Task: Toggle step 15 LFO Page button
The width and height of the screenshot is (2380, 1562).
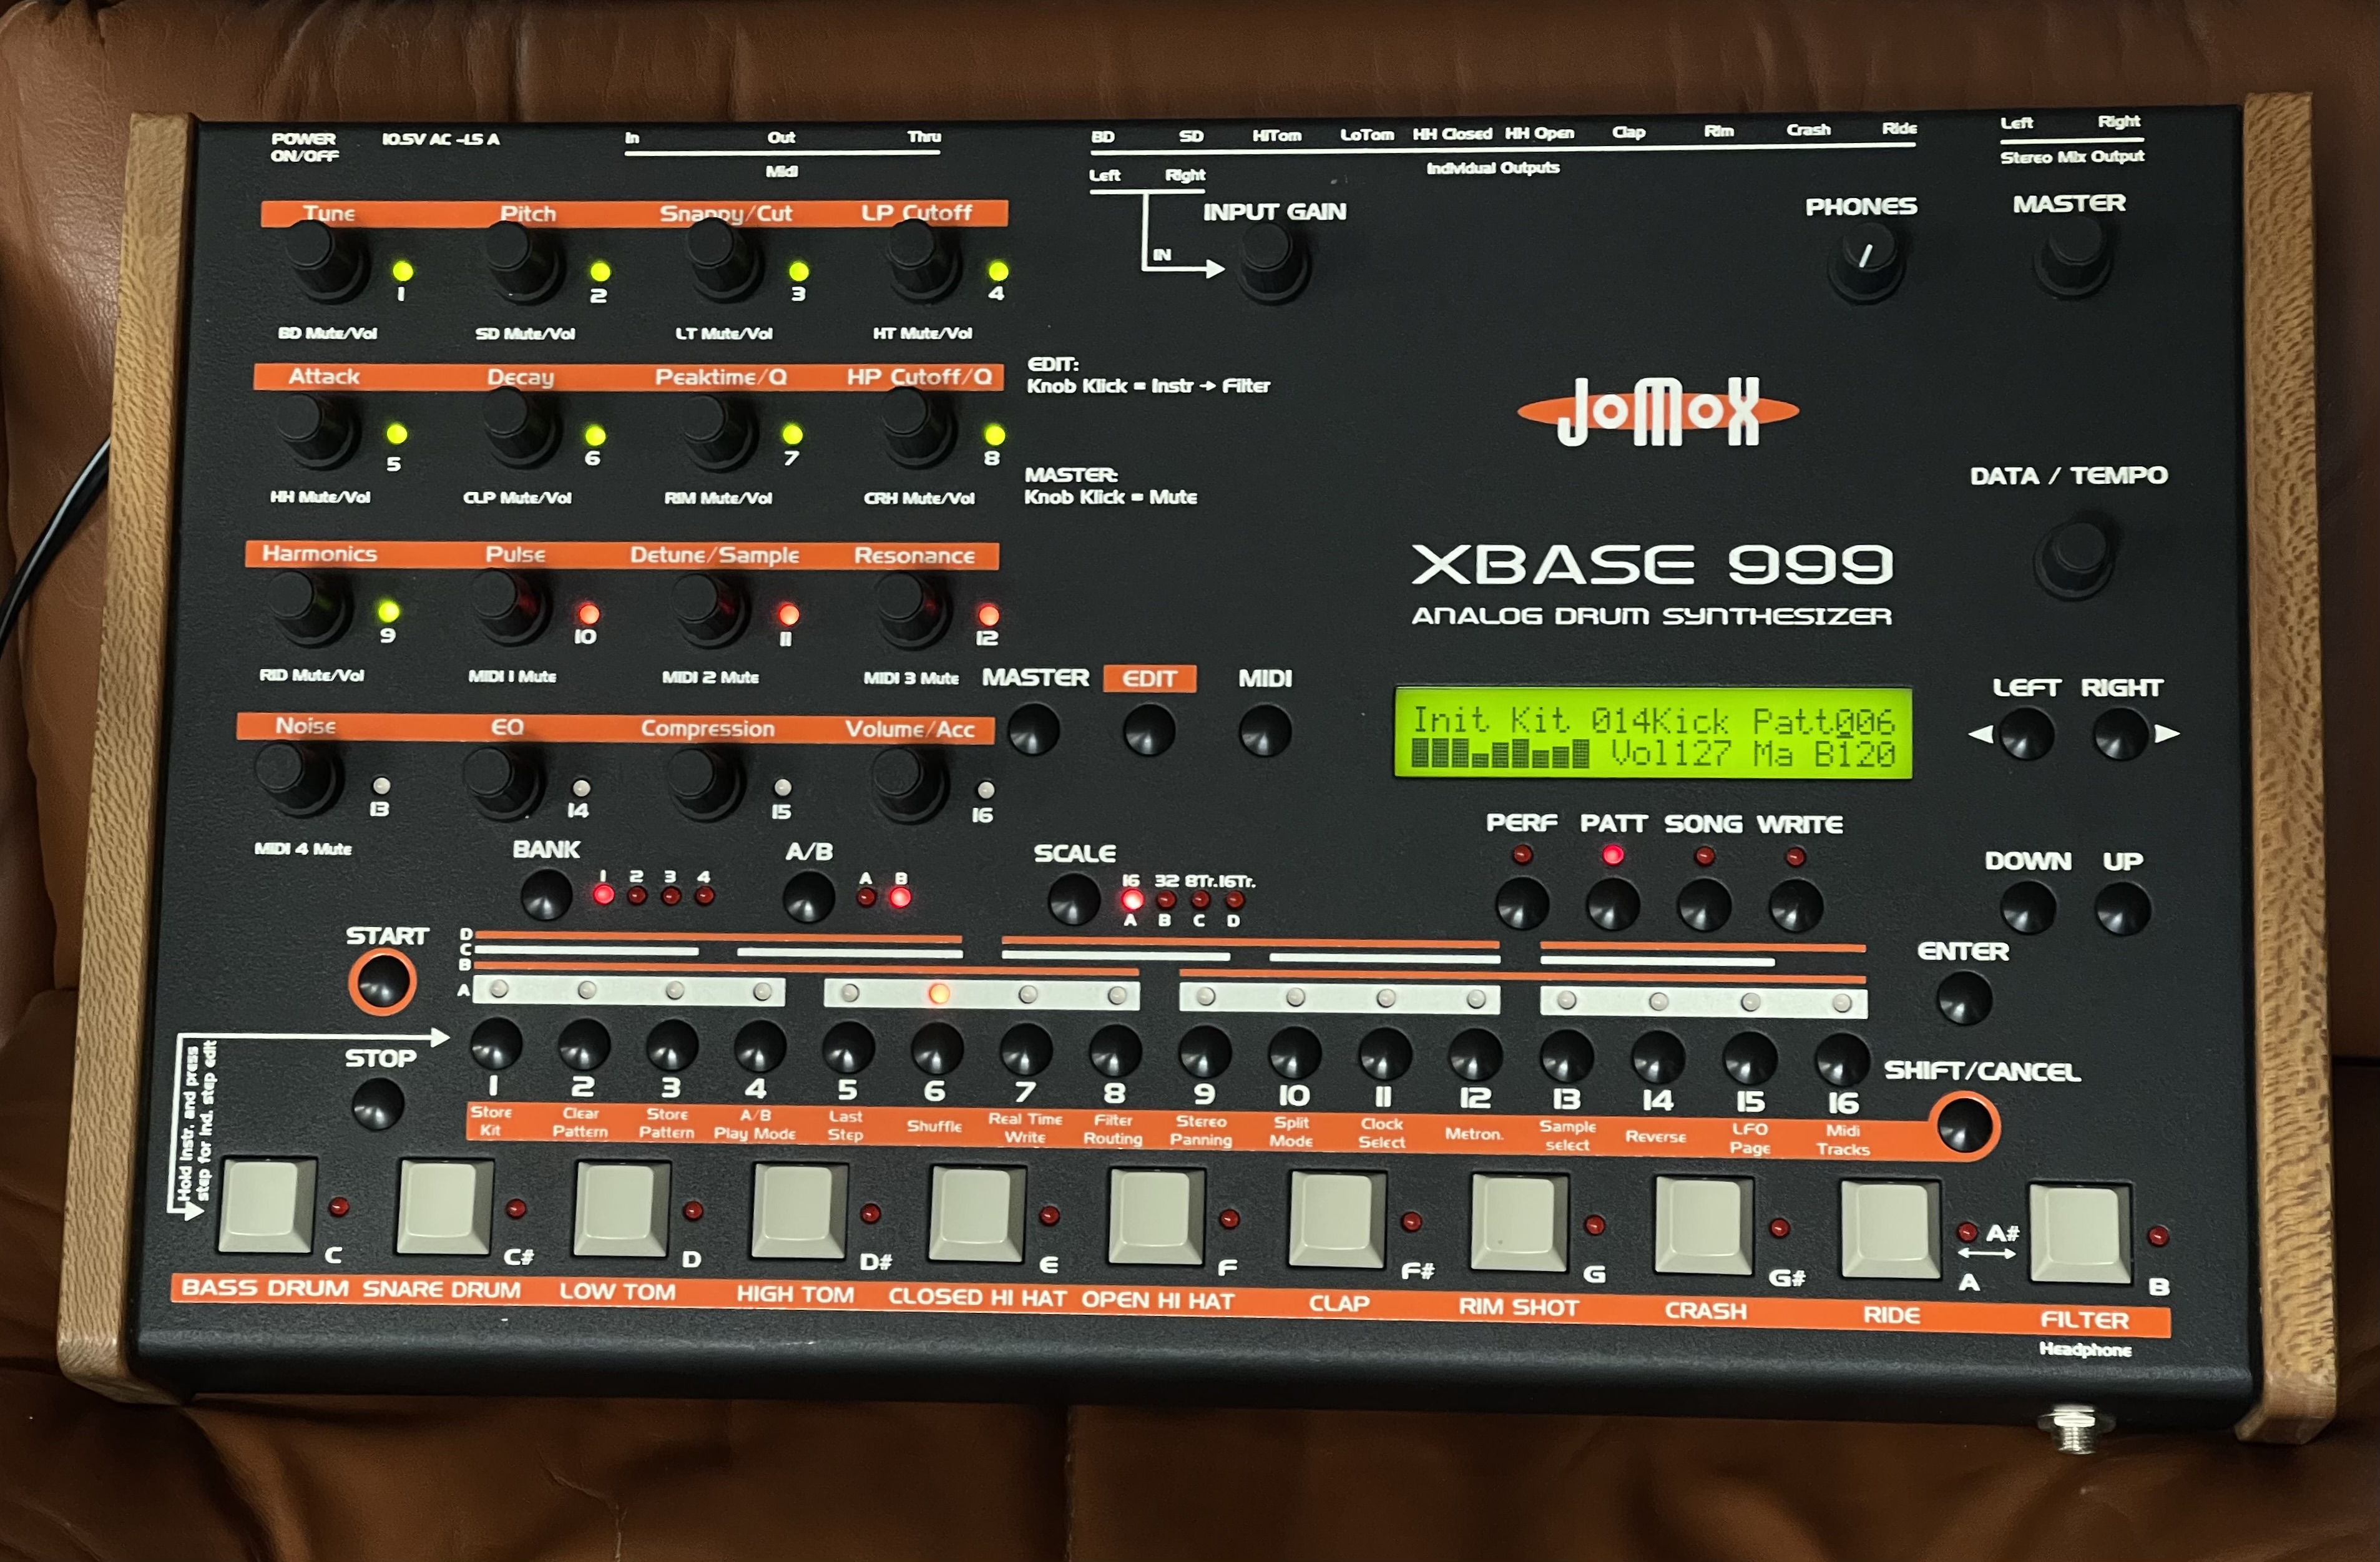Action: tap(1750, 1060)
